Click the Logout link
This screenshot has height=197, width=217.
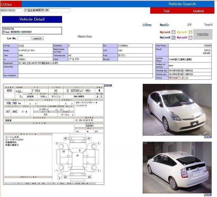(x=198, y=11)
